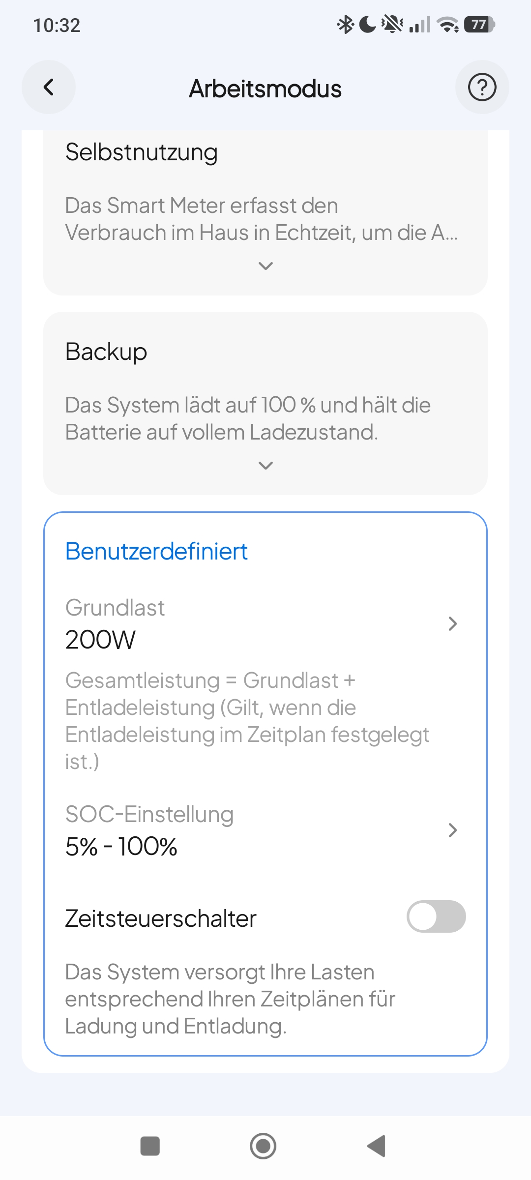531x1180 pixels.
Task: Tap the muted notification bell icon
Action: [x=392, y=24]
